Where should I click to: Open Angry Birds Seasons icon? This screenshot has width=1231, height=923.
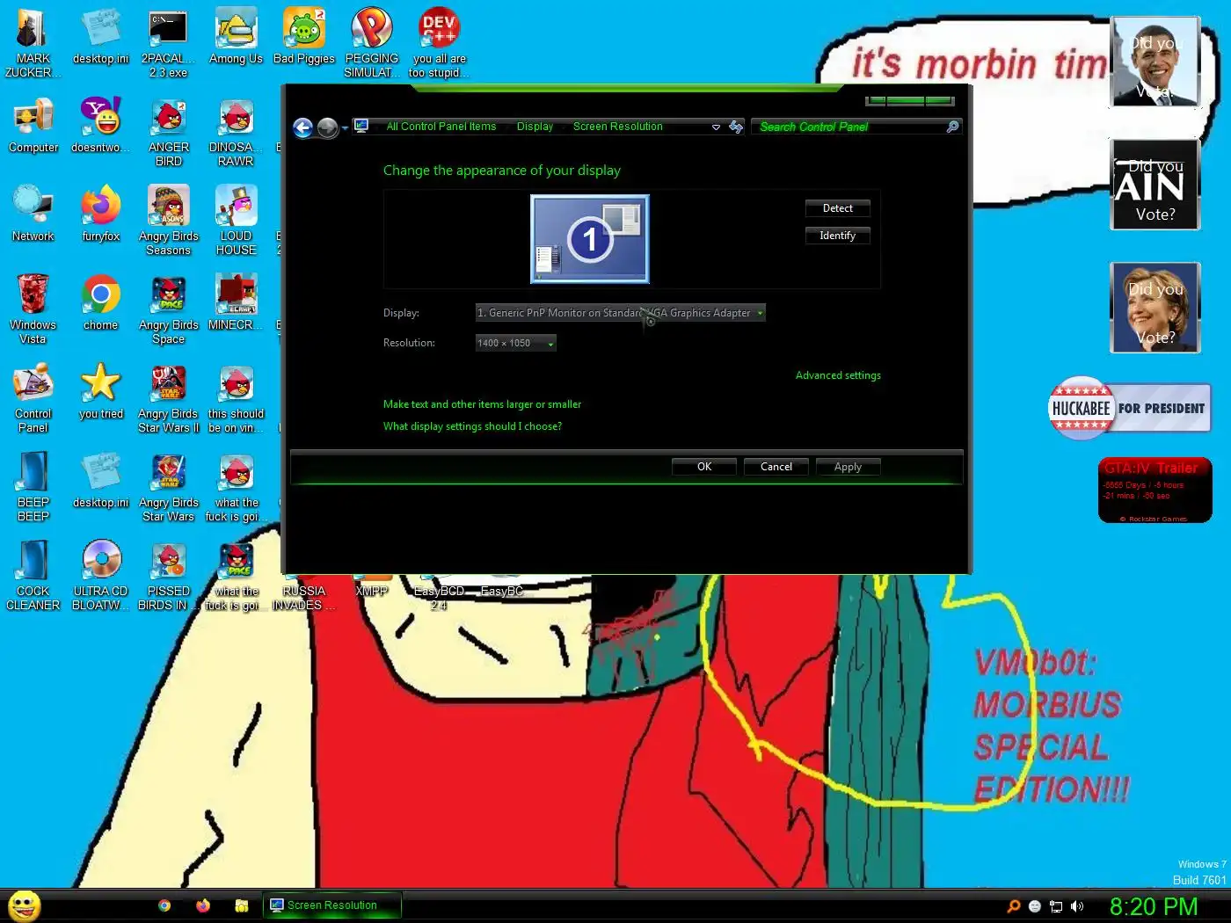pos(168,221)
